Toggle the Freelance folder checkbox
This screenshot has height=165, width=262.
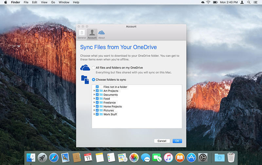click(97, 102)
